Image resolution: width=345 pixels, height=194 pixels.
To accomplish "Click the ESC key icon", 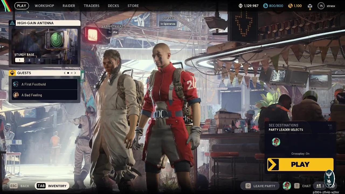I will point(13,186).
